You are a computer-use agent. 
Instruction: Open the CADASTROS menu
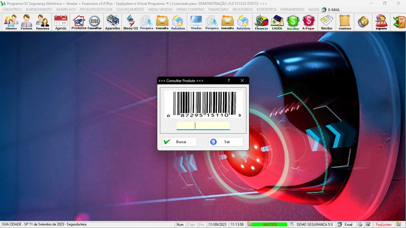(12, 10)
